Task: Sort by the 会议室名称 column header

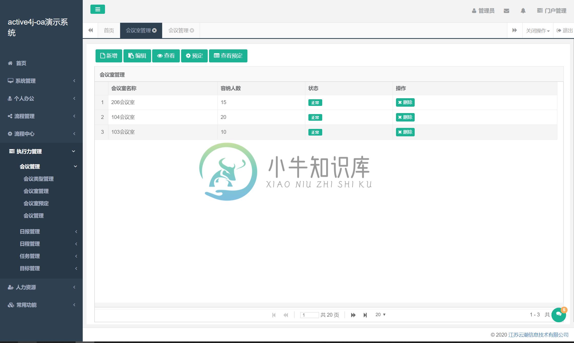Action: [x=163, y=88]
